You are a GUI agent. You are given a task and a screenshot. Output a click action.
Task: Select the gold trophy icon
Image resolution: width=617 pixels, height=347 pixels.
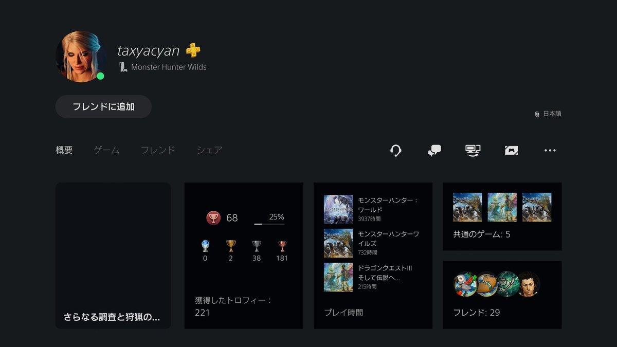(231, 246)
